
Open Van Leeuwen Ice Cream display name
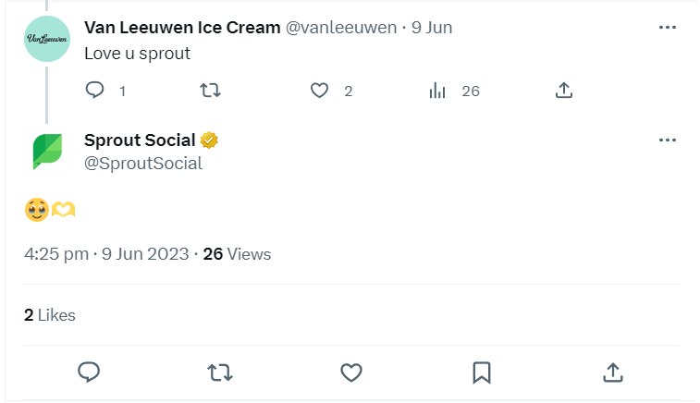tap(182, 27)
